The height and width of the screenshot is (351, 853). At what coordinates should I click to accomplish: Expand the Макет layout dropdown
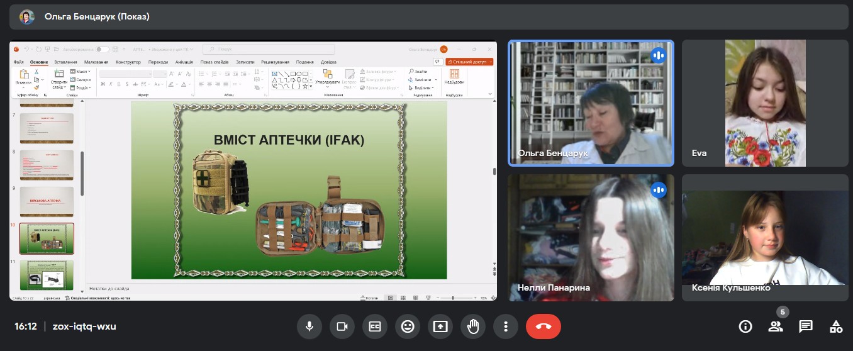[81, 72]
